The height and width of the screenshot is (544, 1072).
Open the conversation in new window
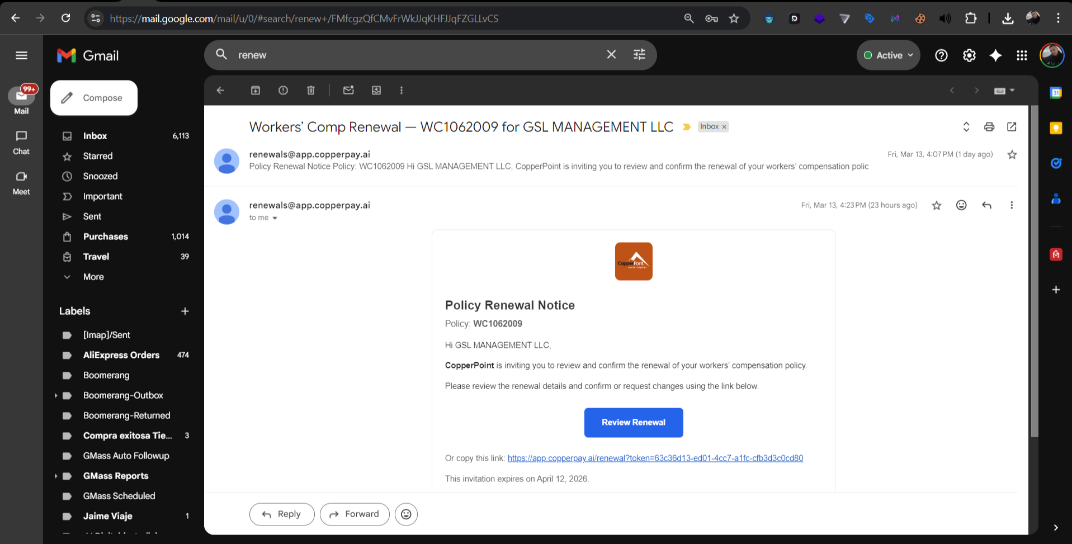click(x=1012, y=127)
